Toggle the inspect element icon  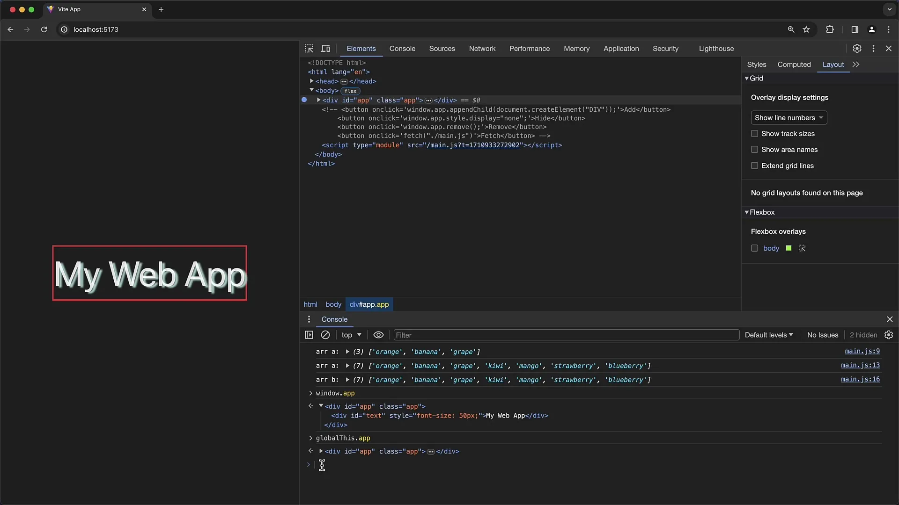[x=309, y=48]
